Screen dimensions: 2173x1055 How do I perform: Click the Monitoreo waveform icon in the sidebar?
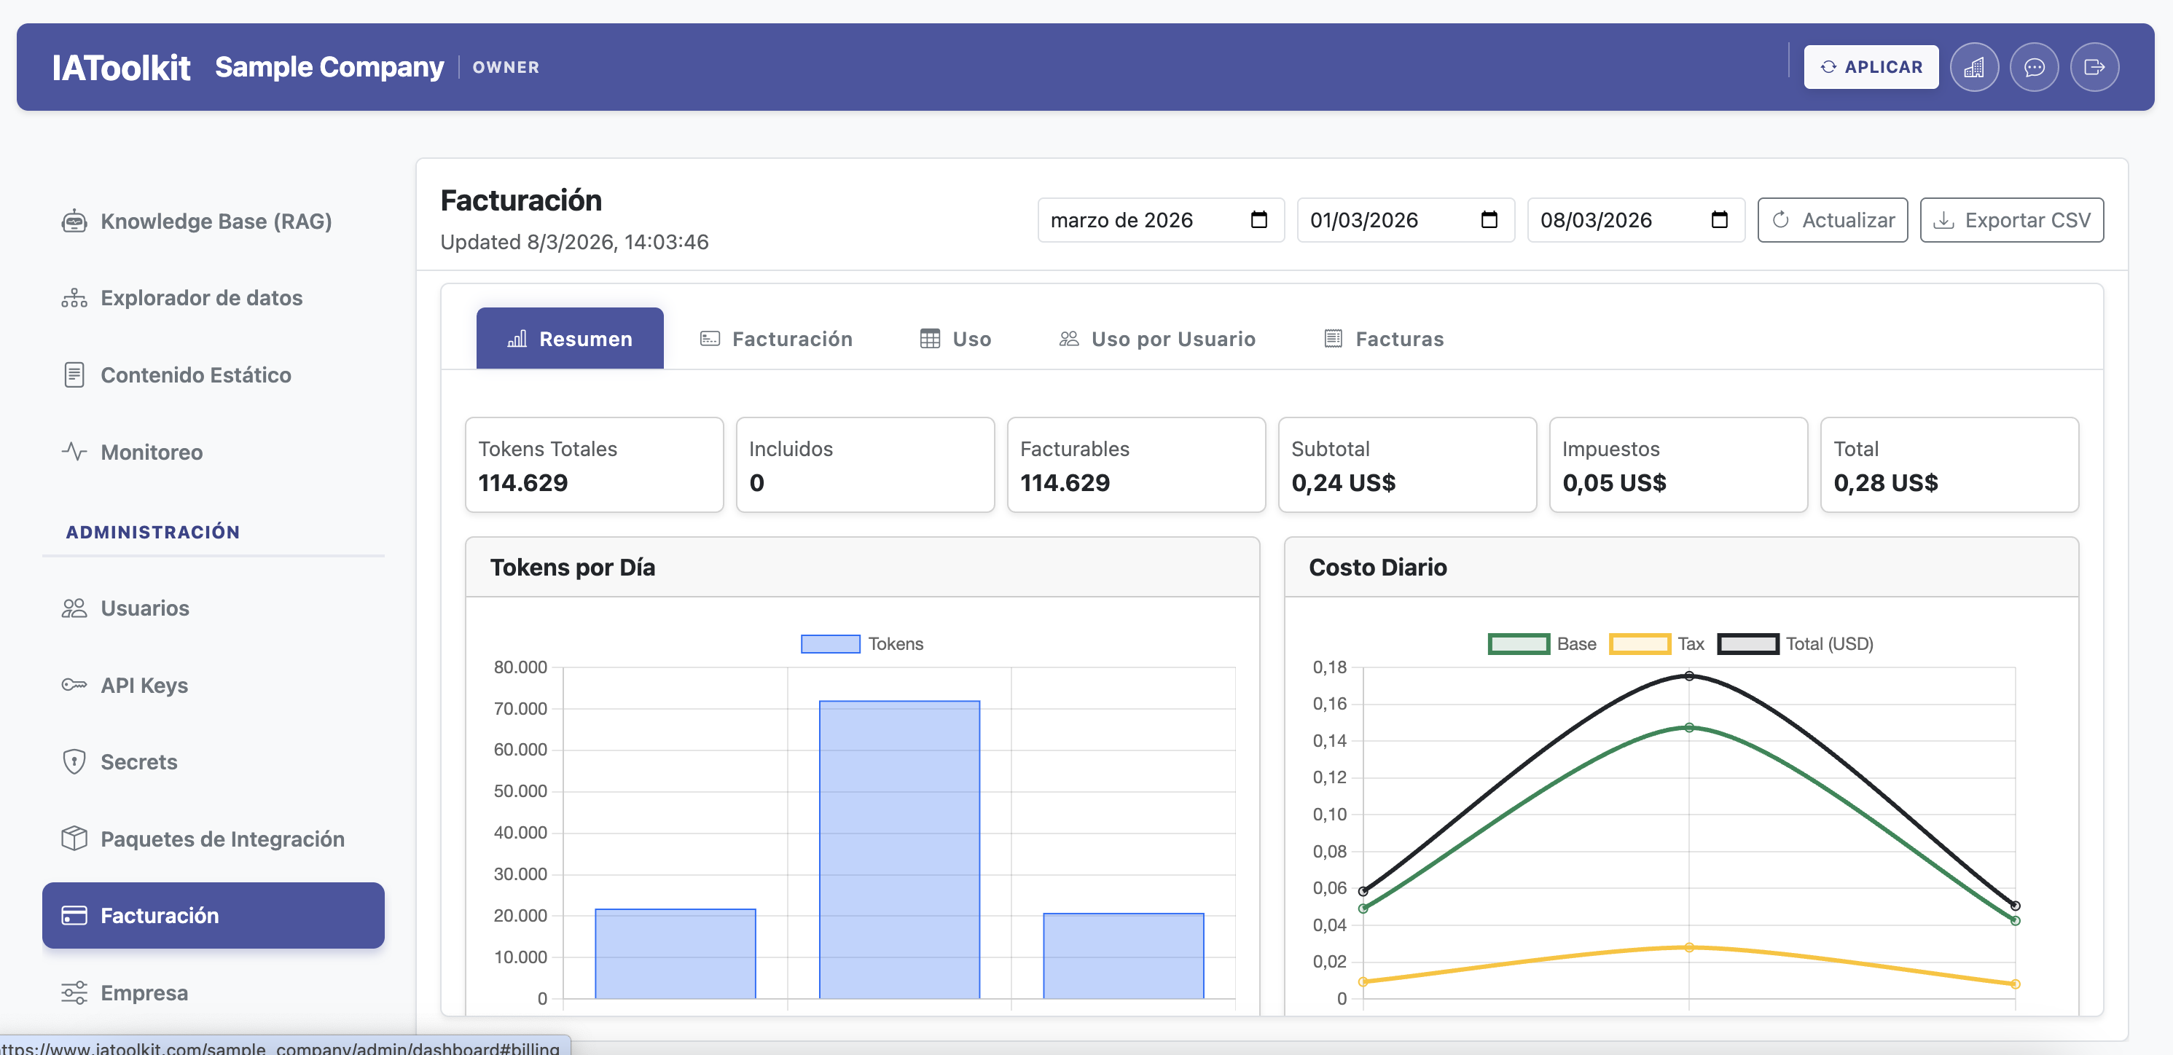[x=74, y=452]
